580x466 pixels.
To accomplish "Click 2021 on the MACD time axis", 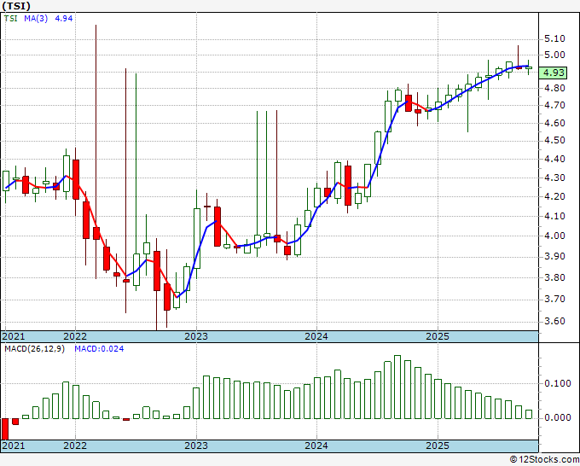I will tap(14, 446).
